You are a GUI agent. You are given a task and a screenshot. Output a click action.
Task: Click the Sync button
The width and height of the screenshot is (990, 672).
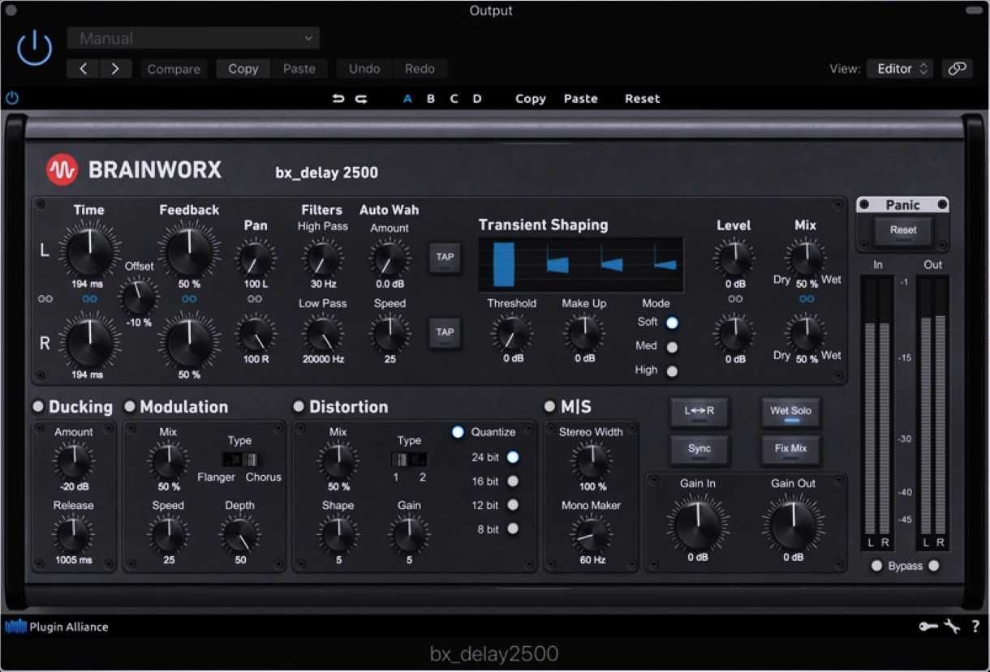pos(699,449)
